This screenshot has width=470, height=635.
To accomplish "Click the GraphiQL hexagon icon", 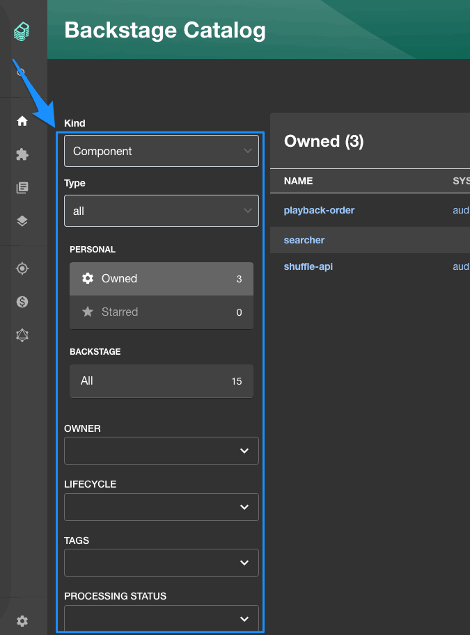I will tap(21, 335).
